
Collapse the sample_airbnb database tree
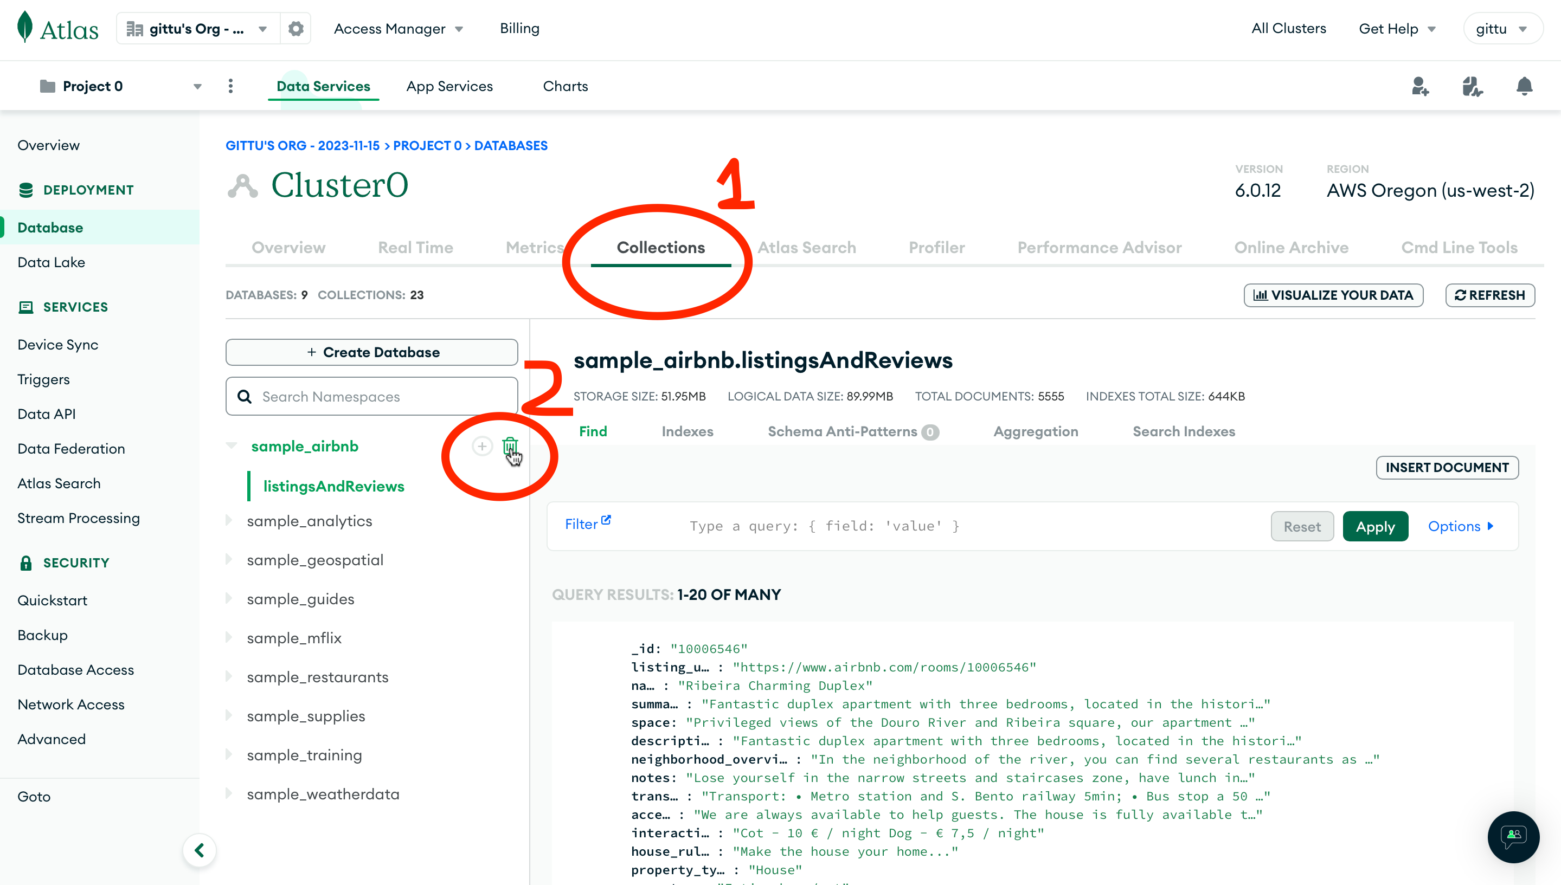click(231, 445)
